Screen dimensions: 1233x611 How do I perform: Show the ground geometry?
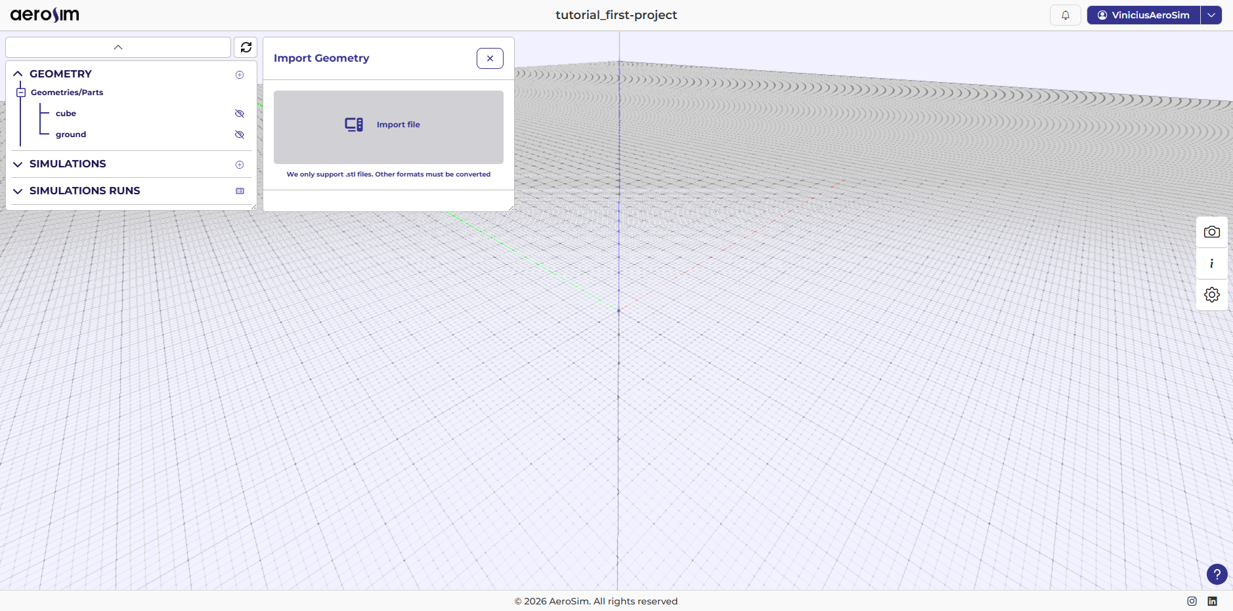[239, 134]
